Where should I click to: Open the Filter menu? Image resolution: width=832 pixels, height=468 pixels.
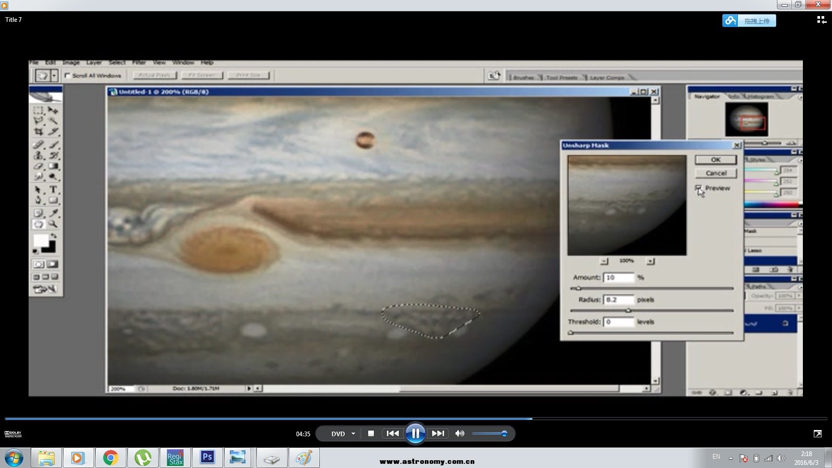(x=139, y=62)
